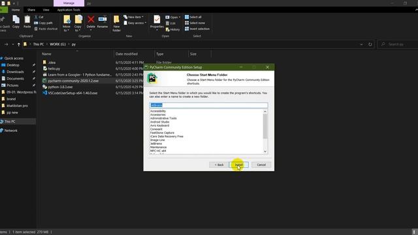The height and width of the screenshot is (235, 418).
Task: Click Invert selection in the ribbon
Action: point(197,29)
